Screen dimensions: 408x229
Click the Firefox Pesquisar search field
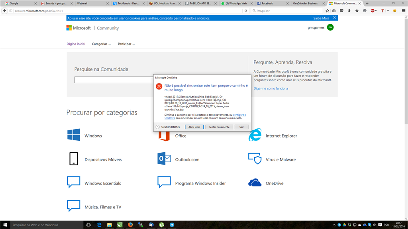click(287, 11)
